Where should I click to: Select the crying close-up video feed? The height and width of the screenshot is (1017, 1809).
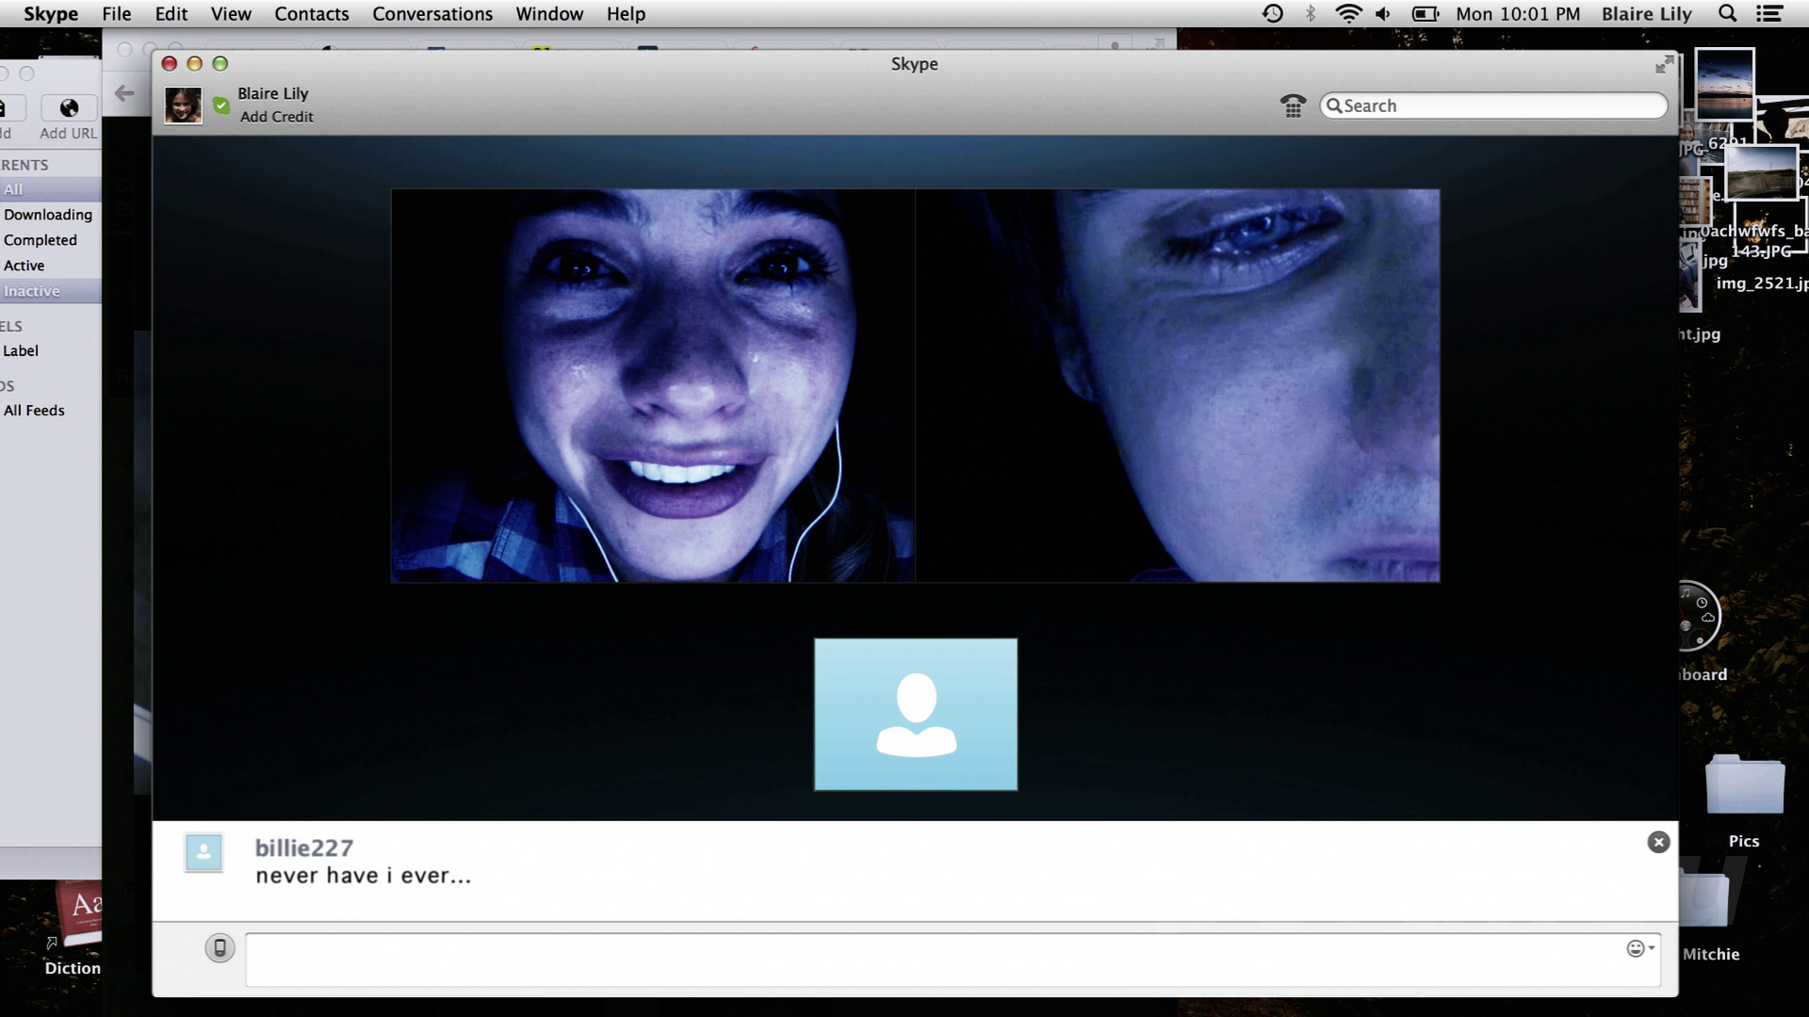(1178, 385)
